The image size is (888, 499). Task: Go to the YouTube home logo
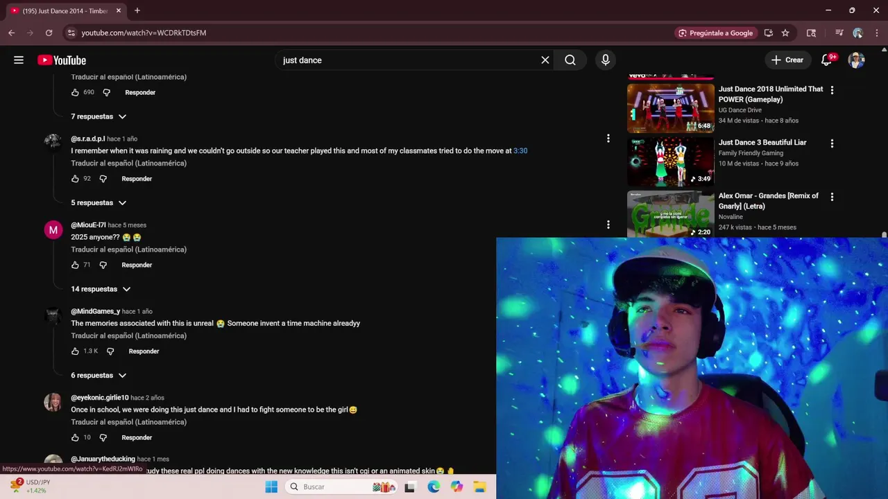coord(62,60)
